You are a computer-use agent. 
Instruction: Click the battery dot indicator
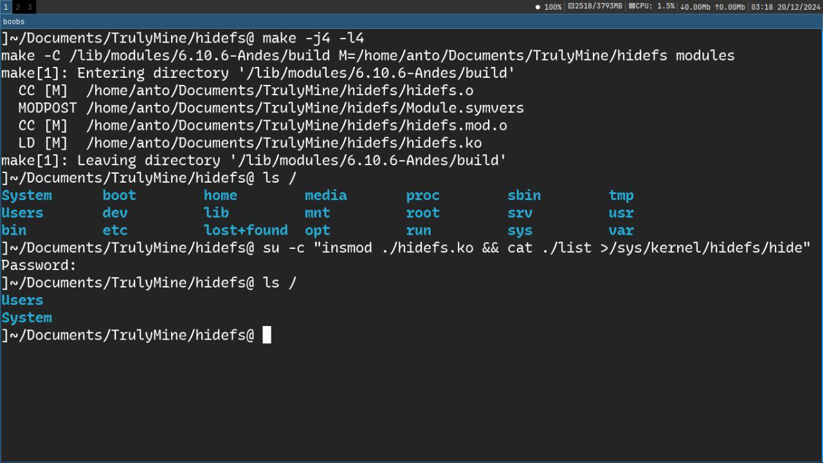[538, 7]
